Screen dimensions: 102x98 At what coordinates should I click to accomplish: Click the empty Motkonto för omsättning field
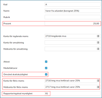[x=73, y=49]
